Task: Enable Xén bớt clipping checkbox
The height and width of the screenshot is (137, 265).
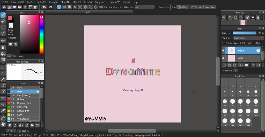Action: pyautogui.click(x=241, y=43)
